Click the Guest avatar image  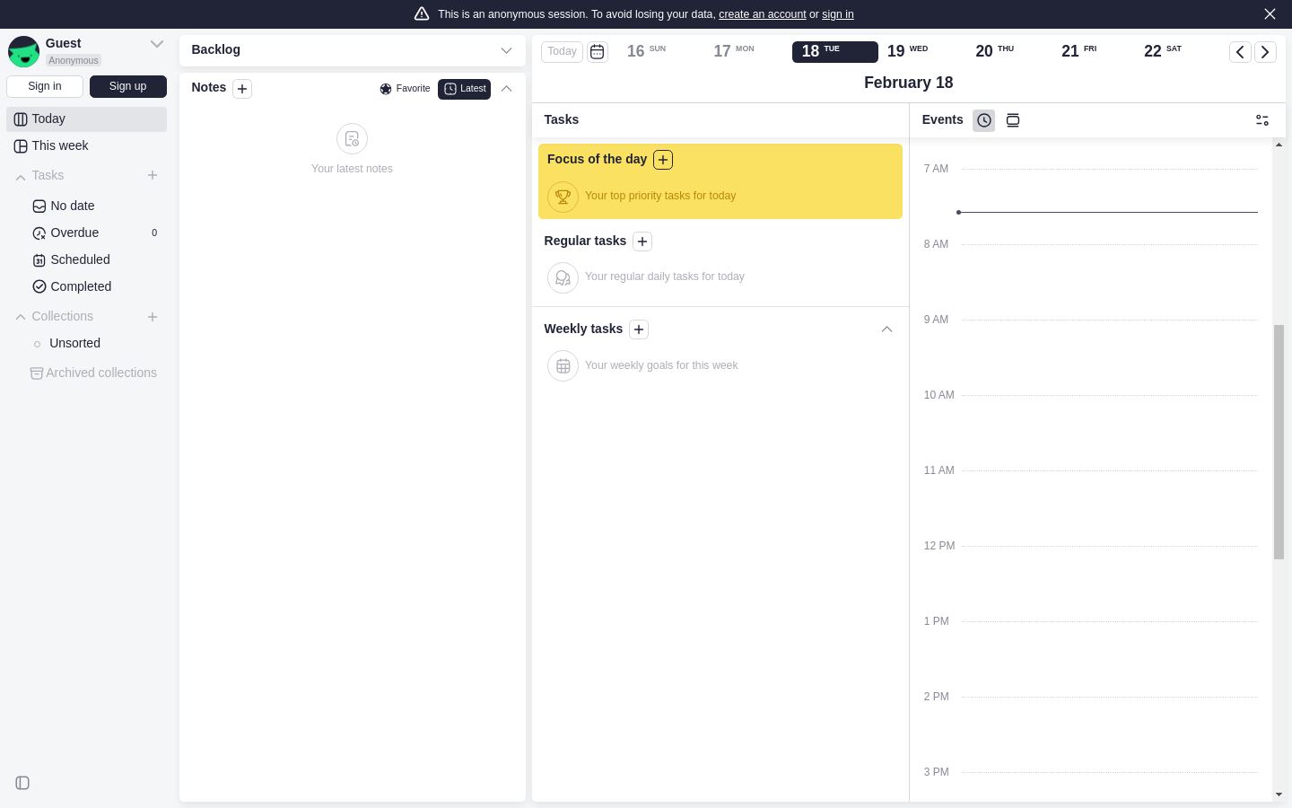[x=23, y=52]
